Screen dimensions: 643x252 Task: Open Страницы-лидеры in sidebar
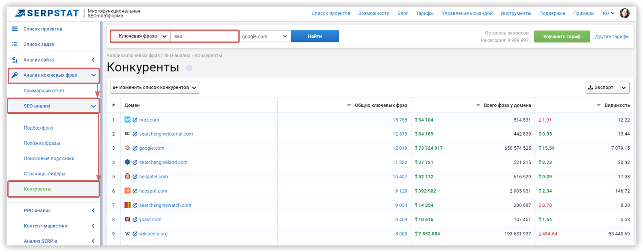(x=45, y=174)
